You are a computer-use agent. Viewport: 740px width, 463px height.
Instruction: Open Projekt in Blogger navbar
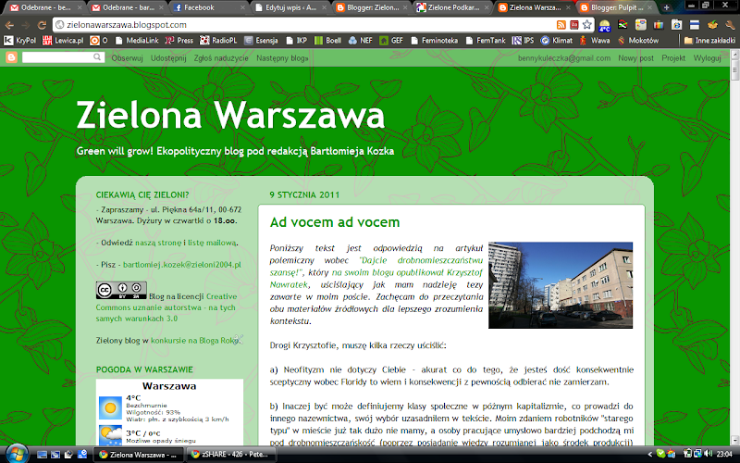[673, 58]
